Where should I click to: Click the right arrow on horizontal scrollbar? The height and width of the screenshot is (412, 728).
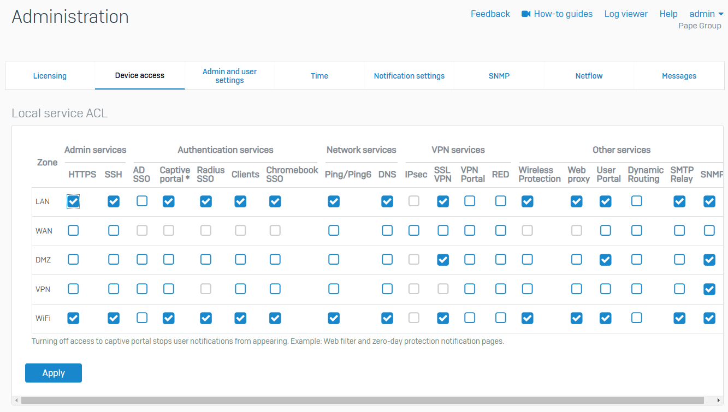click(719, 401)
